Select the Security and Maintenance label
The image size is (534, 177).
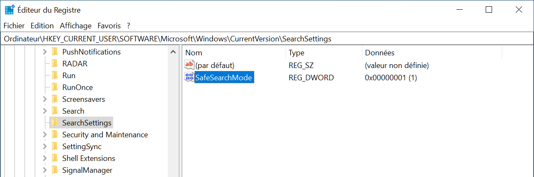[105, 135]
